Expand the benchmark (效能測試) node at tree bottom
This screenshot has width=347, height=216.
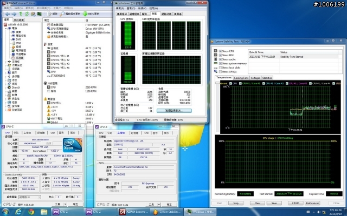pos(6,110)
